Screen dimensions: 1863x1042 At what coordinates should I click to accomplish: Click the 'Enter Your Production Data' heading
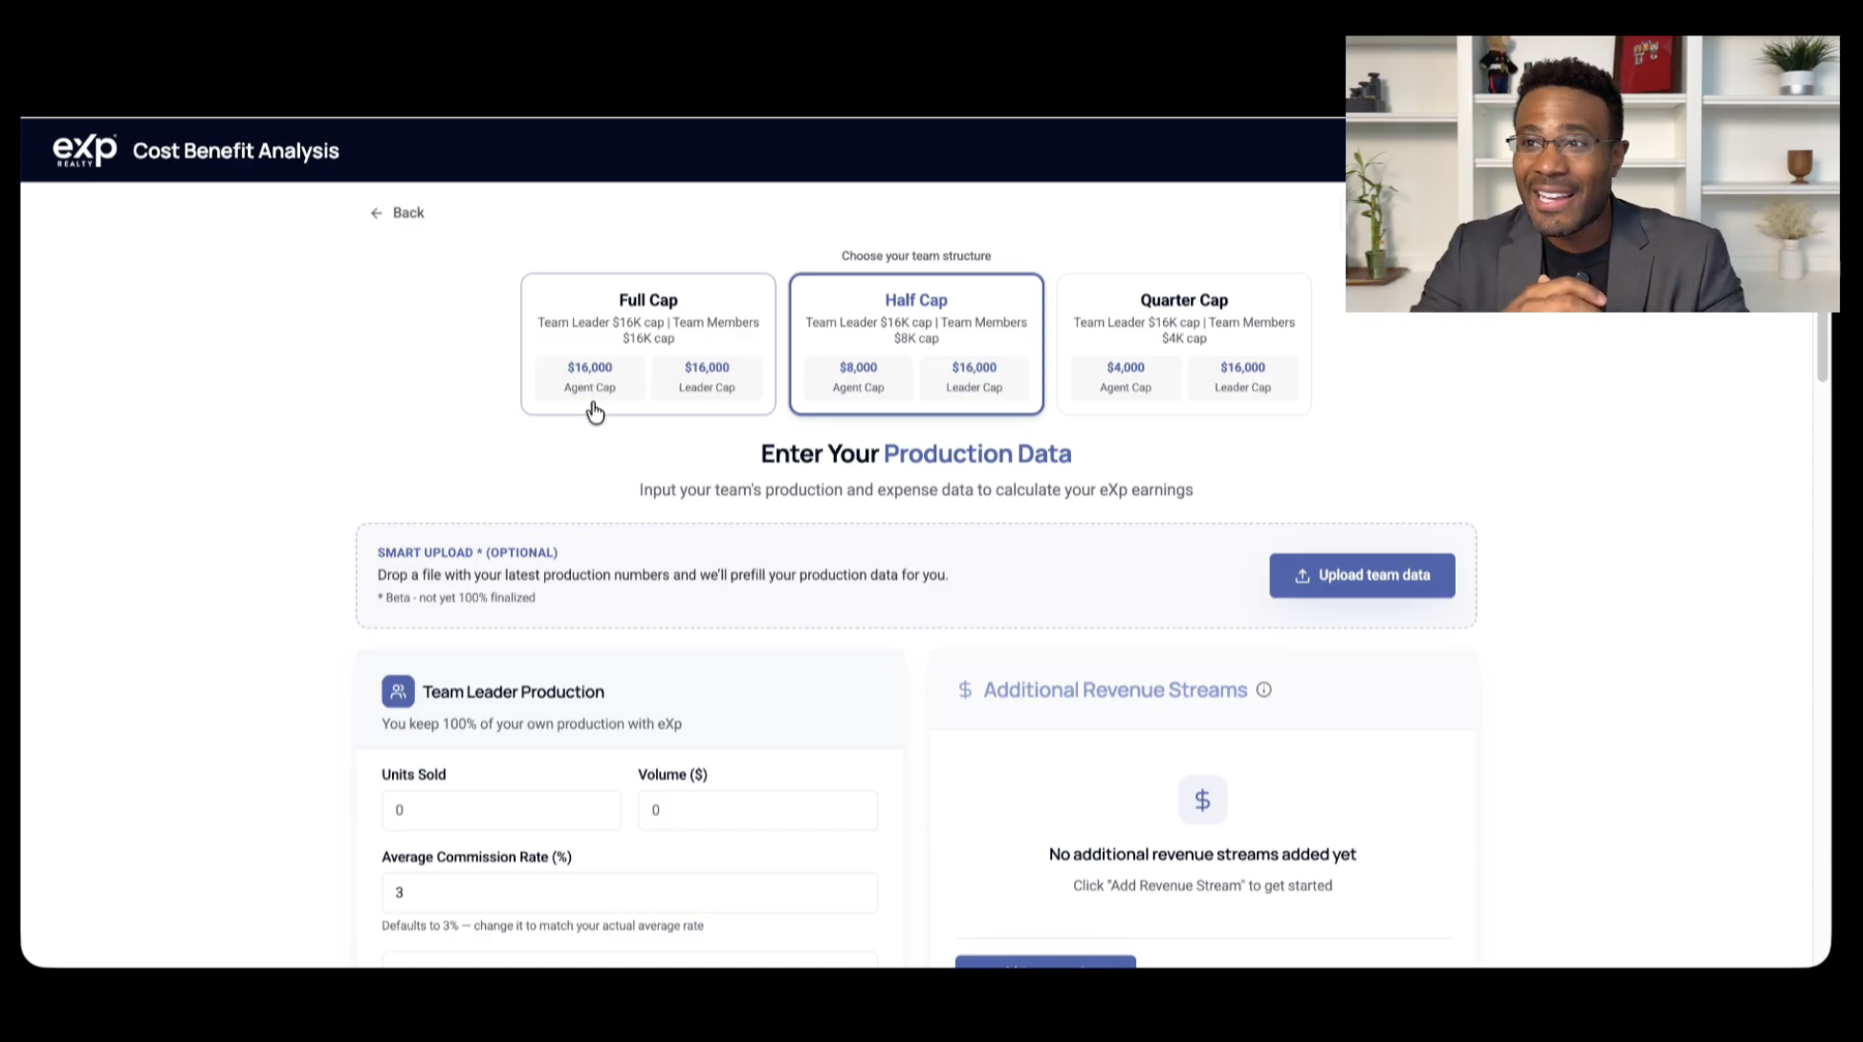(916, 454)
